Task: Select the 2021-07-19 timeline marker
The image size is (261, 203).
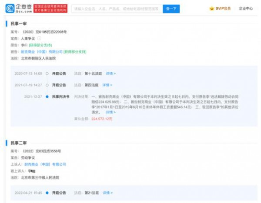Action: tap(47, 85)
